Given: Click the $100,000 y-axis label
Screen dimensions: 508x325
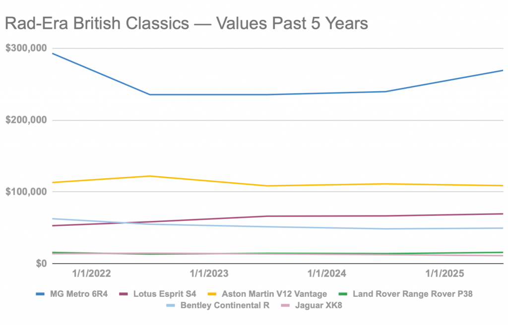Looking at the screenshot, I should 26,192.
